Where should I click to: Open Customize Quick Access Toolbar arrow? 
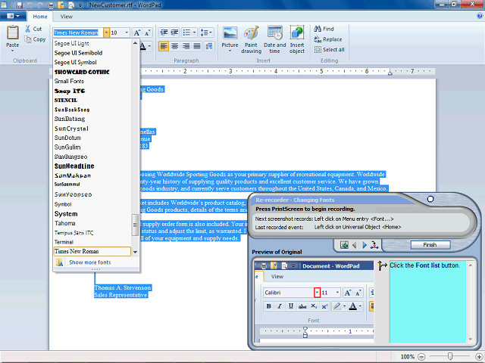(x=80, y=5)
